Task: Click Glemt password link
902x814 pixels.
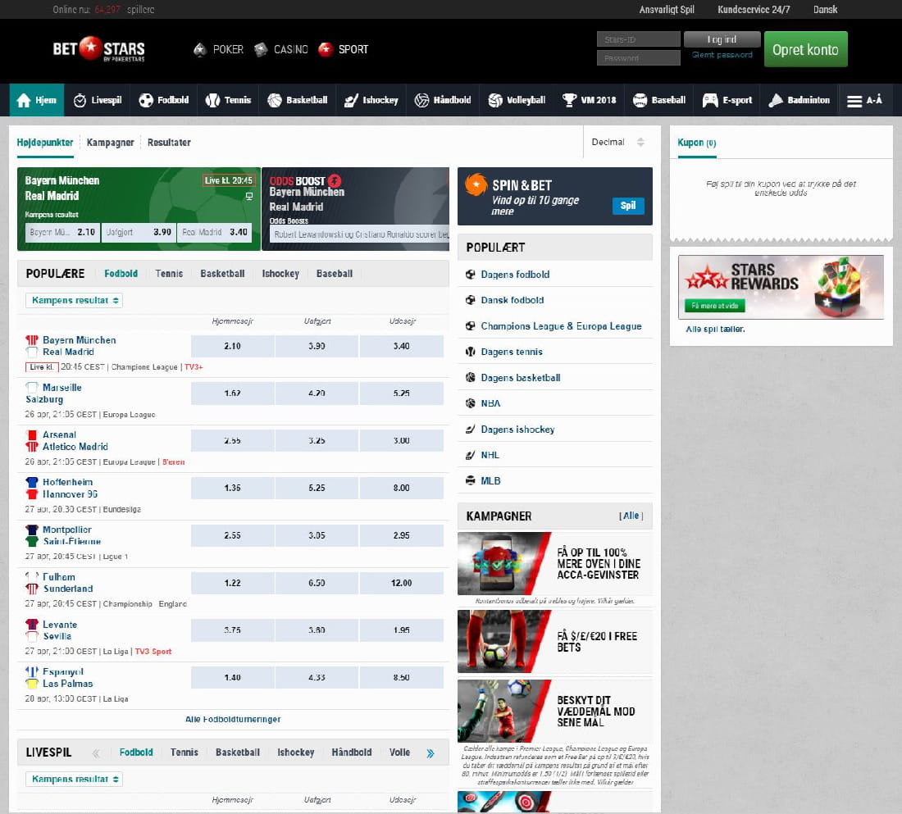Action: pos(722,55)
